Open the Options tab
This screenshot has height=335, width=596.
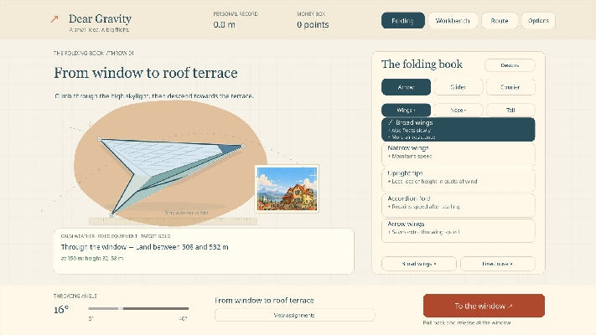(x=538, y=20)
